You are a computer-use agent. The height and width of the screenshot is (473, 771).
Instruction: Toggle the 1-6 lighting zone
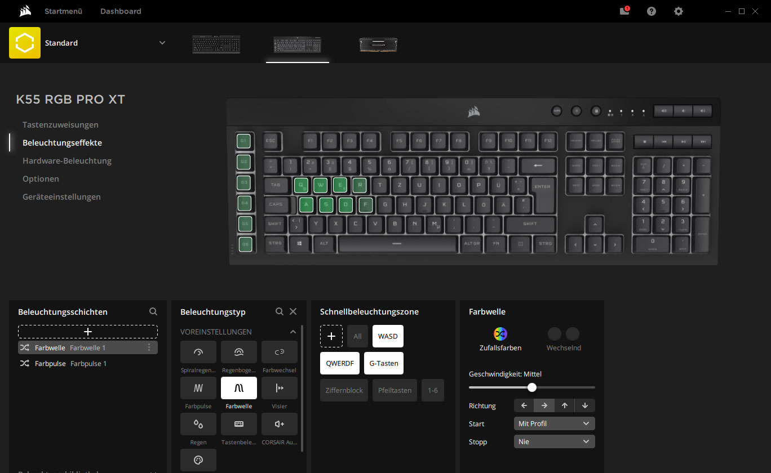click(x=433, y=390)
